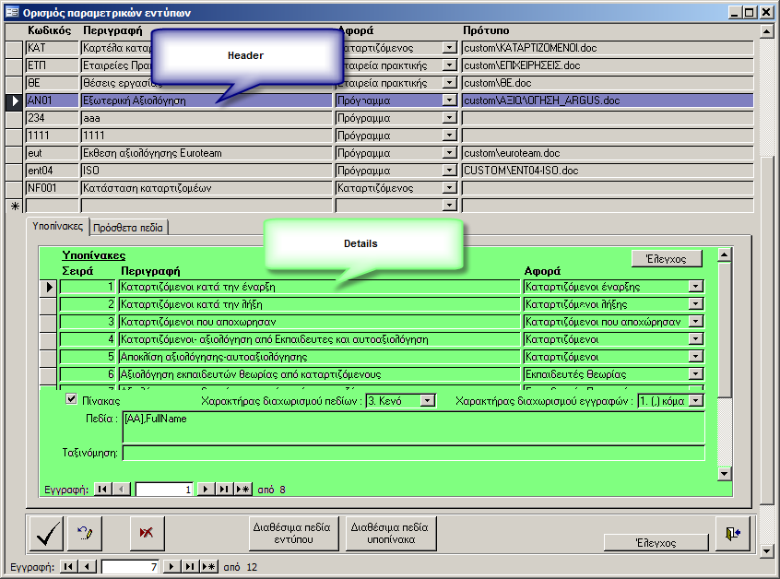Add new record in subtable navigator (of 8)
This screenshot has width=780, height=579.
coord(242,490)
